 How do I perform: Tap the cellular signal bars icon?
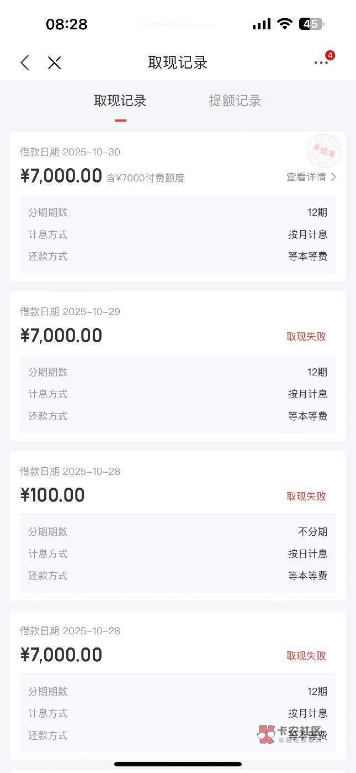[261, 24]
